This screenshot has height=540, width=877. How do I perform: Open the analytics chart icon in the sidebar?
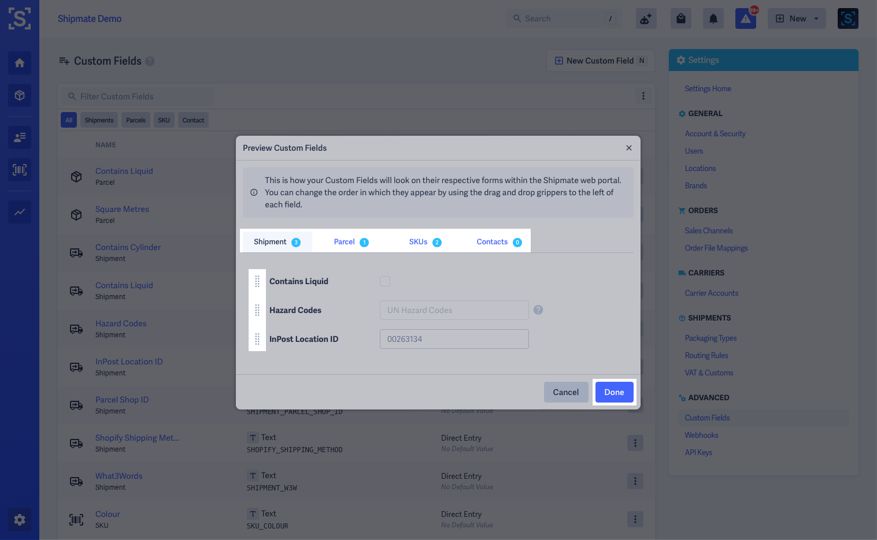click(x=20, y=212)
